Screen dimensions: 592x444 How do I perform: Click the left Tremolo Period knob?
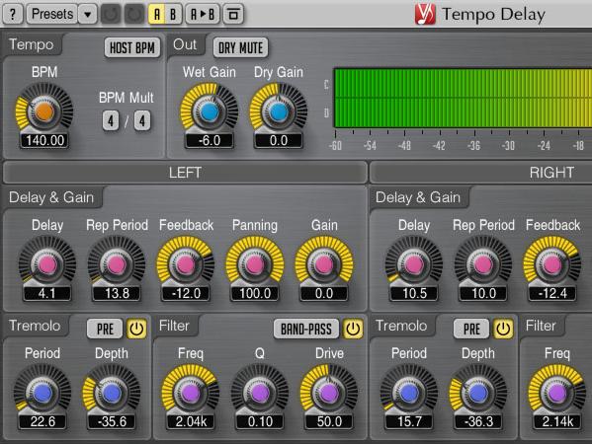(42, 393)
